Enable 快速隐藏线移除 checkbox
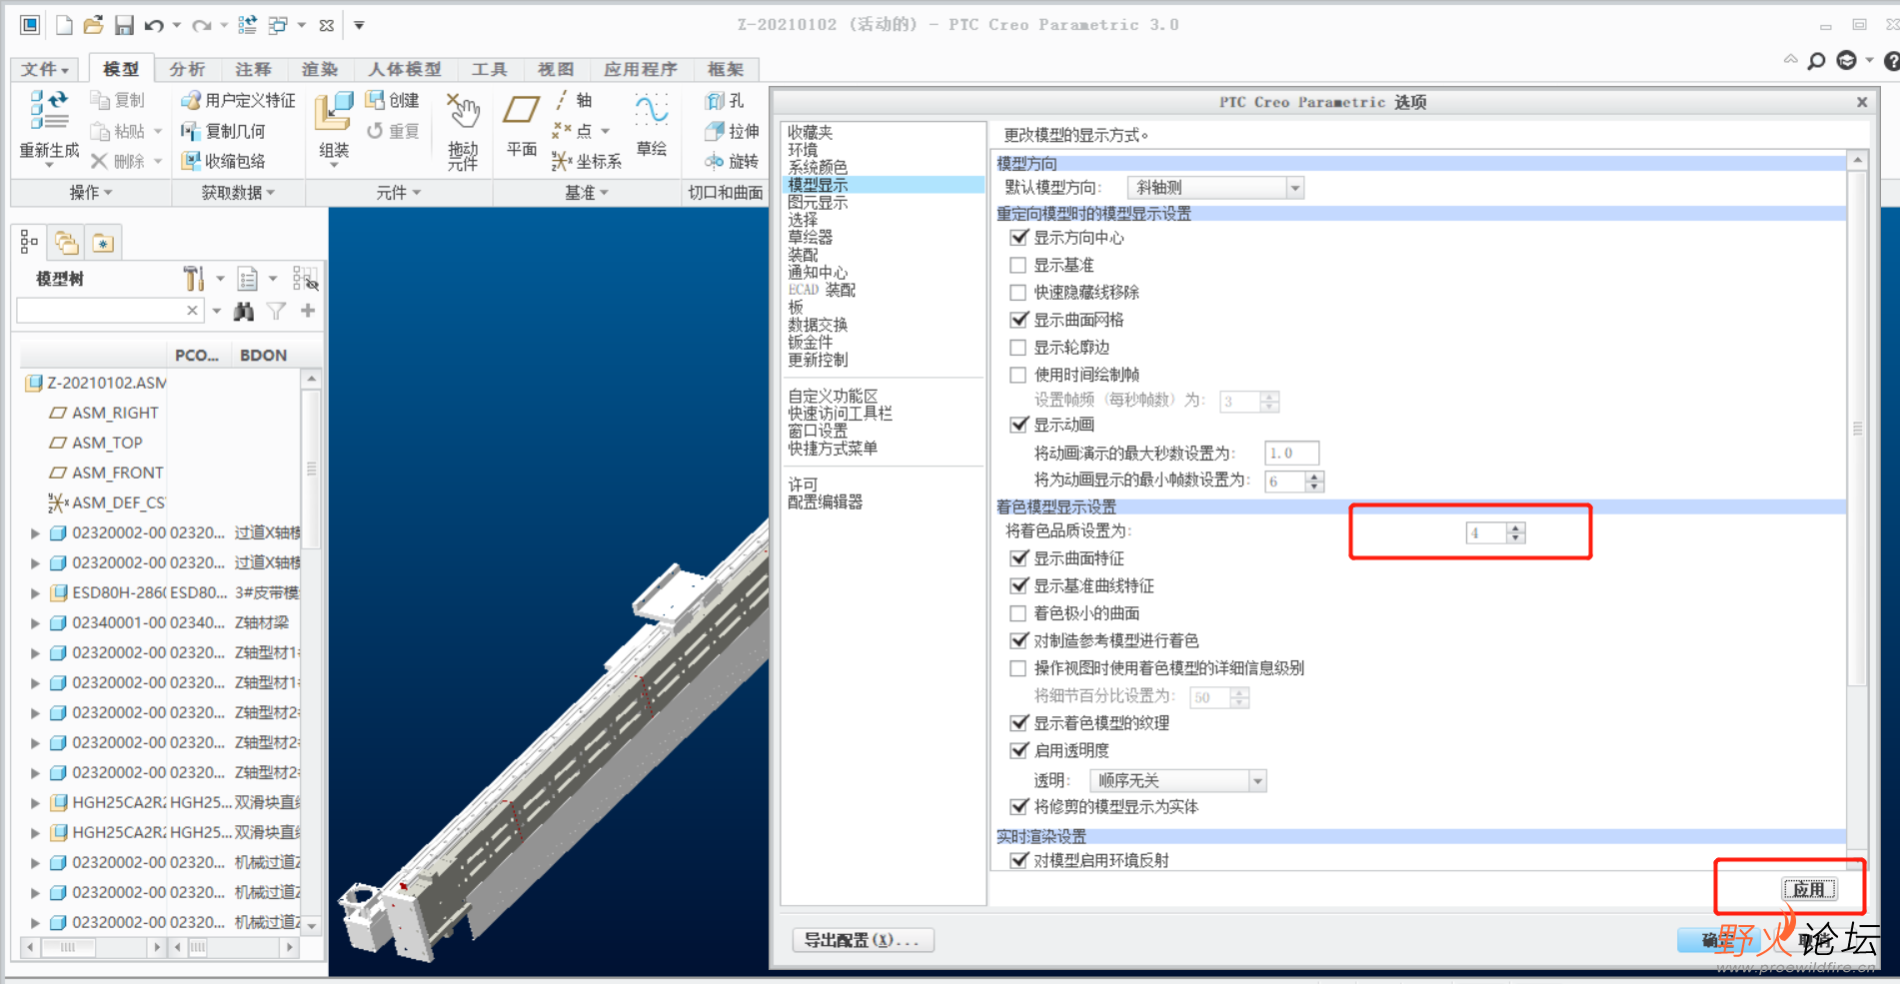This screenshot has height=984, width=1900. tap(1018, 293)
